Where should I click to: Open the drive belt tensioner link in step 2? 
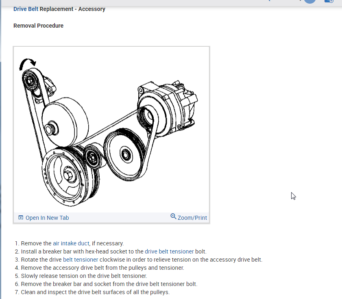tap(169, 251)
